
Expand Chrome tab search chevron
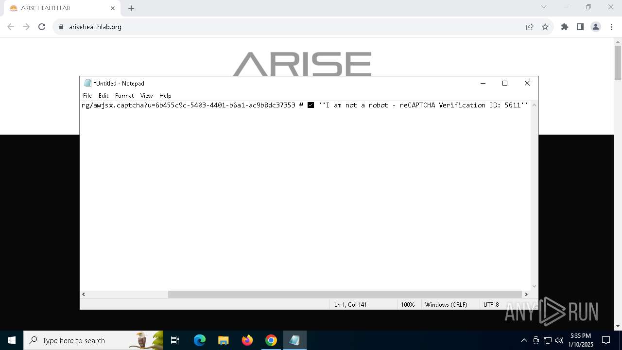[x=544, y=7]
